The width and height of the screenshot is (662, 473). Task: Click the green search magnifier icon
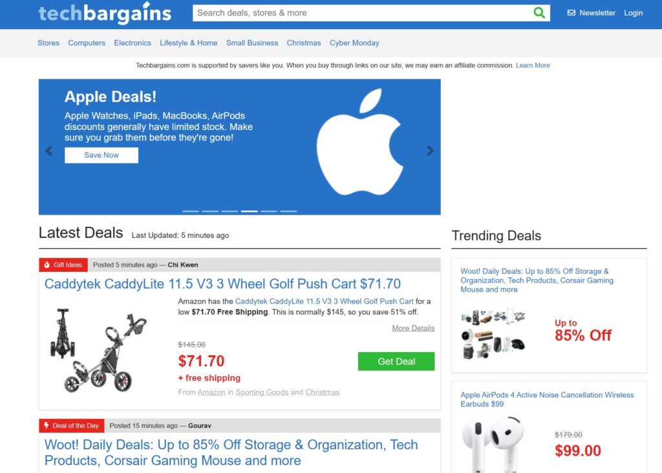[x=539, y=13]
